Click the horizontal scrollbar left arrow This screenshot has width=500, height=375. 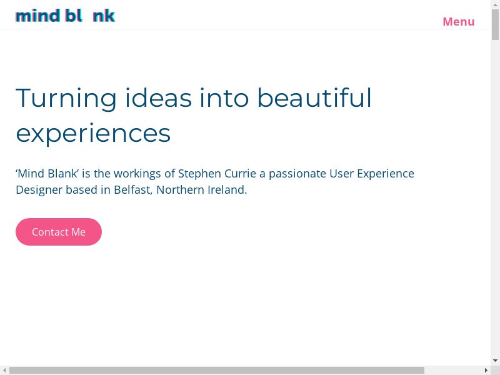click(4, 370)
